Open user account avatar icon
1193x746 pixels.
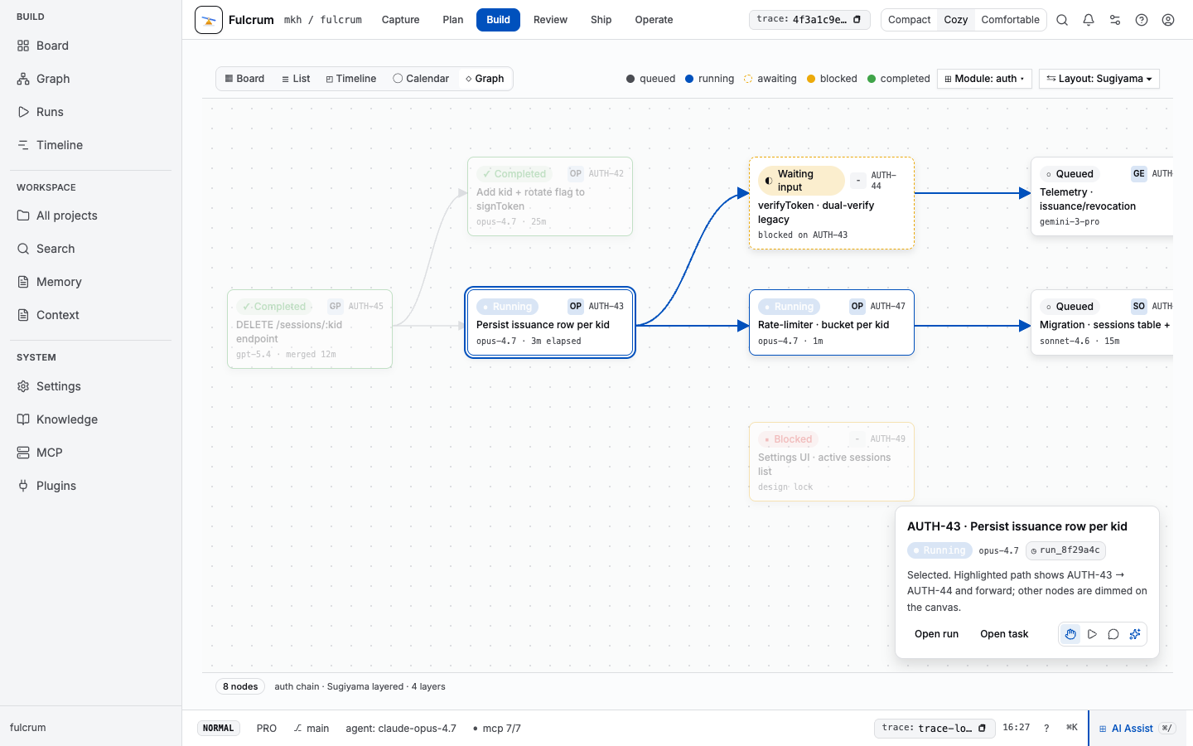[x=1168, y=20]
